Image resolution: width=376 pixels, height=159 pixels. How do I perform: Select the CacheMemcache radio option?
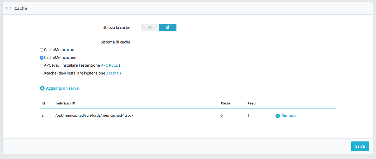click(x=42, y=50)
